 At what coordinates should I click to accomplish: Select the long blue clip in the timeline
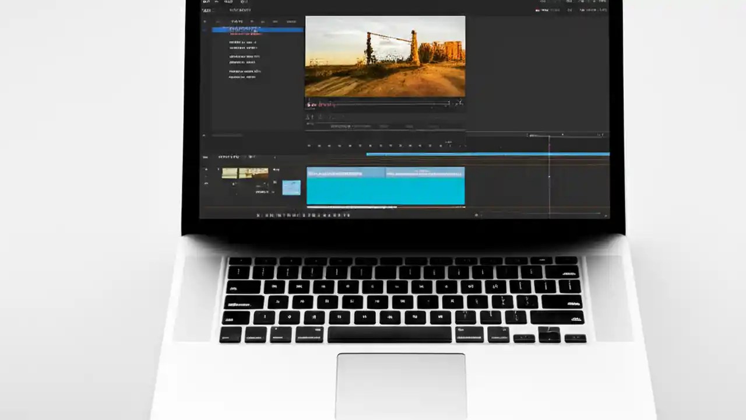(x=385, y=185)
